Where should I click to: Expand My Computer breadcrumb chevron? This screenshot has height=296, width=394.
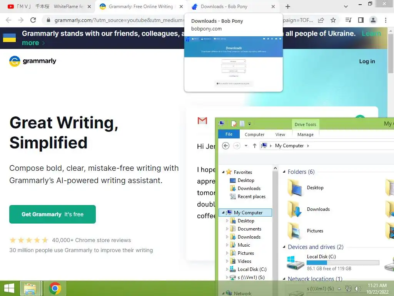(308, 146)
